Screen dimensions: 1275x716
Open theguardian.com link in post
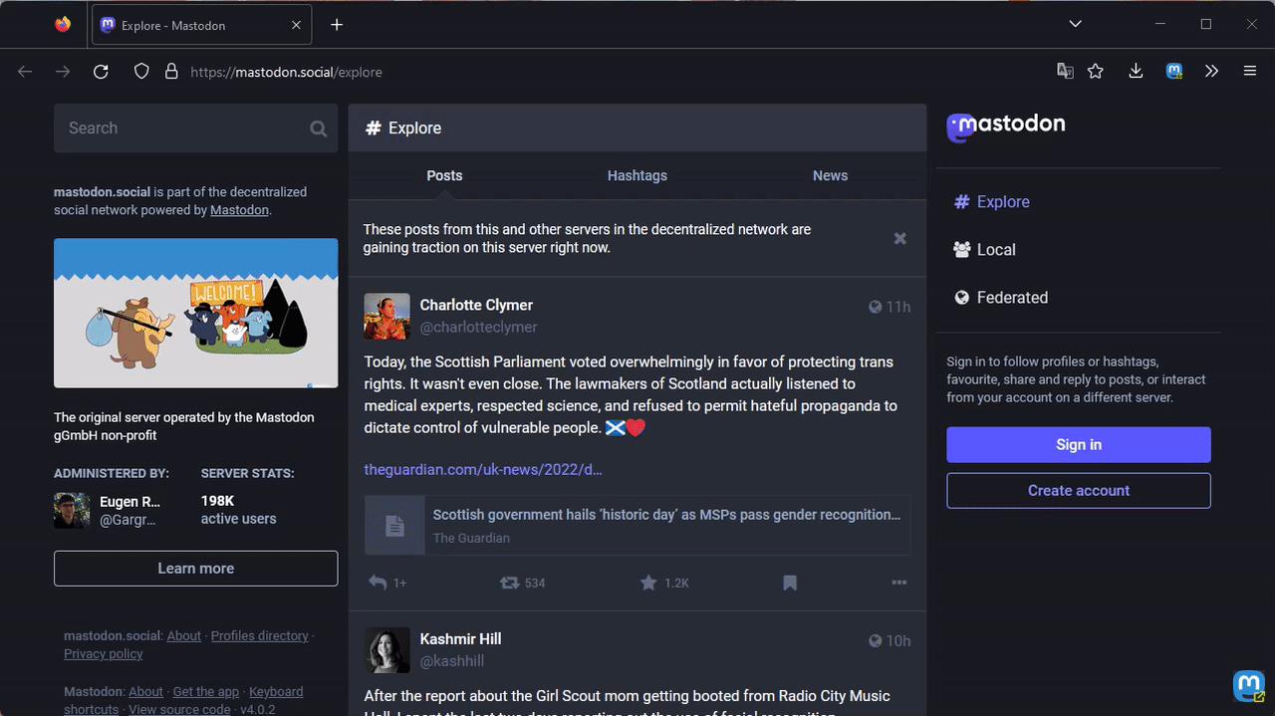point(483,469)
